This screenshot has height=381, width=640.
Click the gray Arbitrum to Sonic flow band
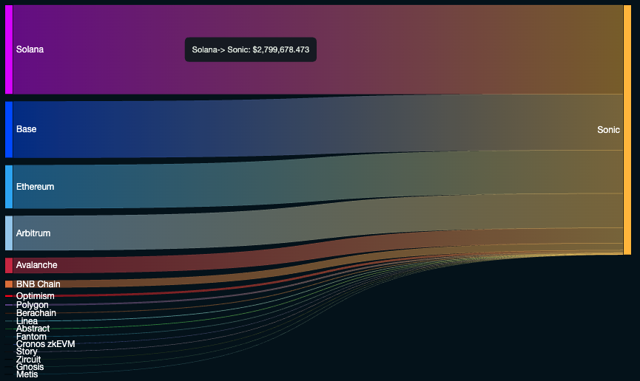pos(318,222)
